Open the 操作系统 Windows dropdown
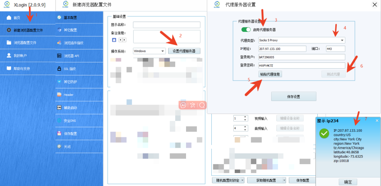This screenshot has height=186, width=381. [x=150, y=51]
